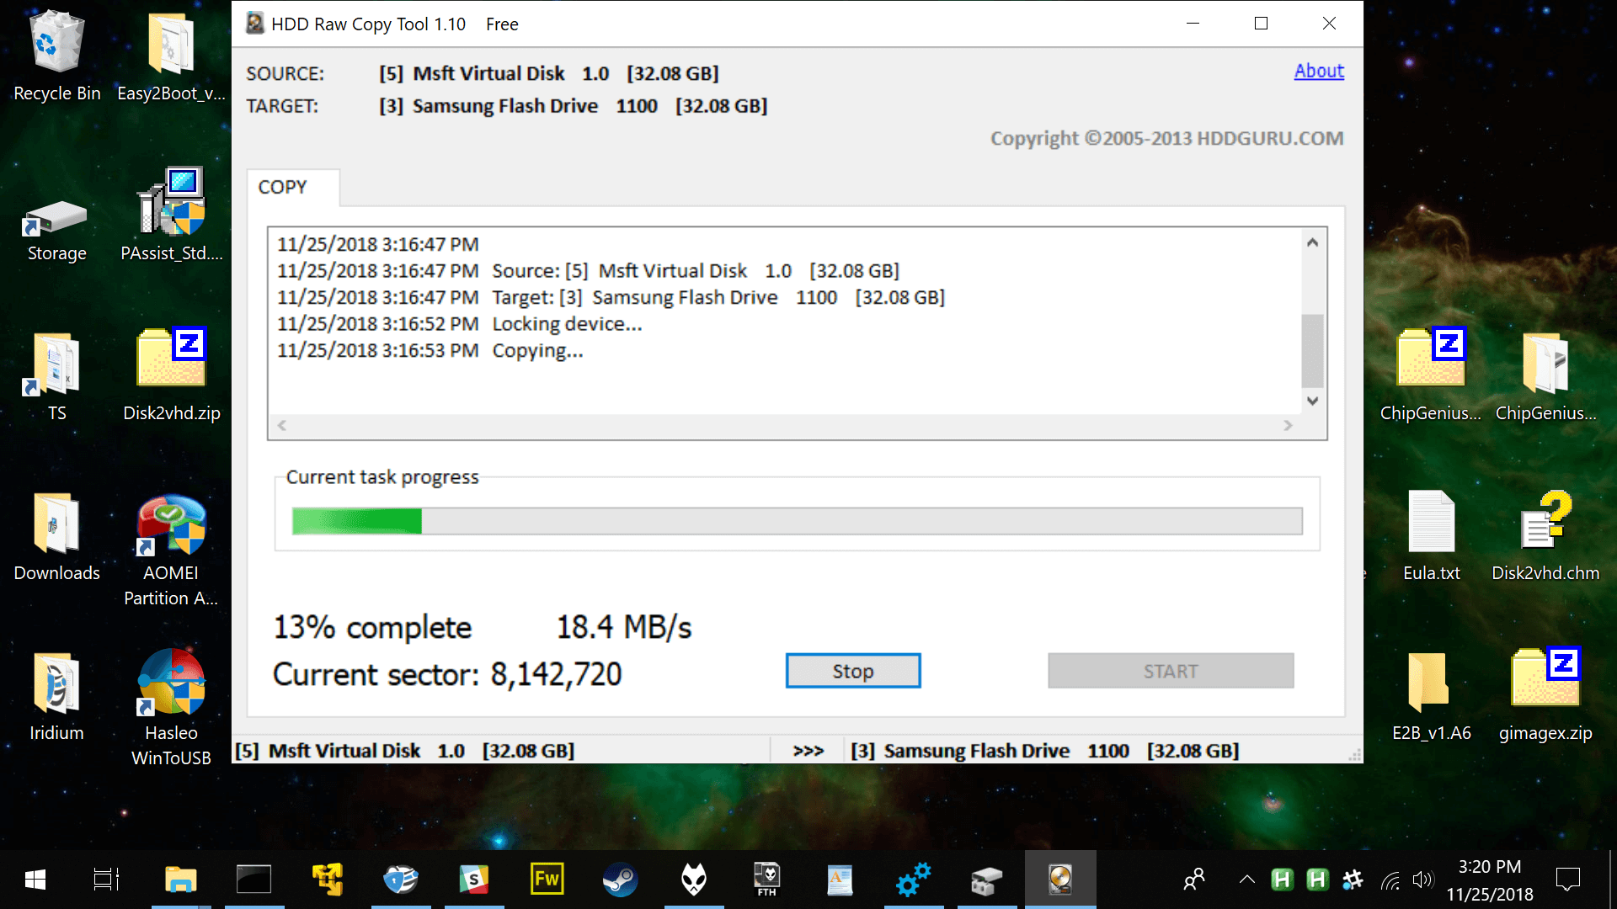The width and height of the screenshot is (1617, 909).
Task: Open Task View in the taskbar
Action: (106, 880)
